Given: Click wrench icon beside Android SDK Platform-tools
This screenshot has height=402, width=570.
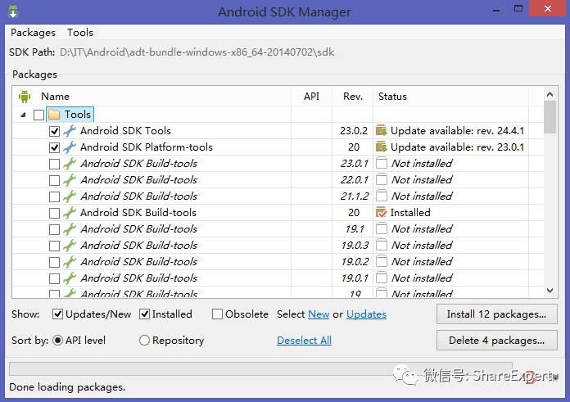Looking at the screenshot, I should pos(70,147).
